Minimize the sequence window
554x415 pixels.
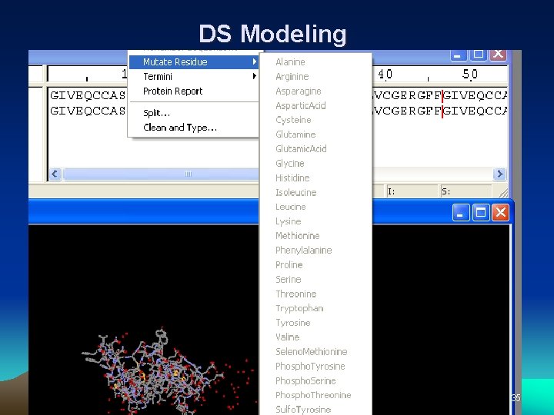[x=459, y=55]
